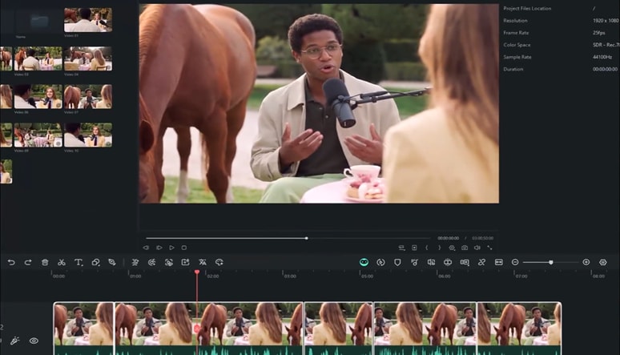Click the render preview circular icon
Image resolution: width=620 pixels, height=355 pixels.
(x=380, y=262)
